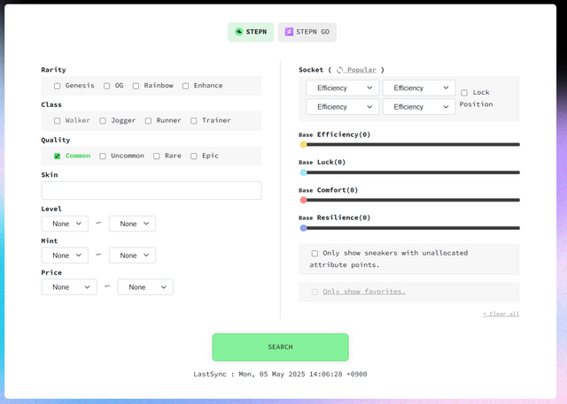Click the light blue Base Luck slider handle
The image size is (567, 404).
point(303,172)
